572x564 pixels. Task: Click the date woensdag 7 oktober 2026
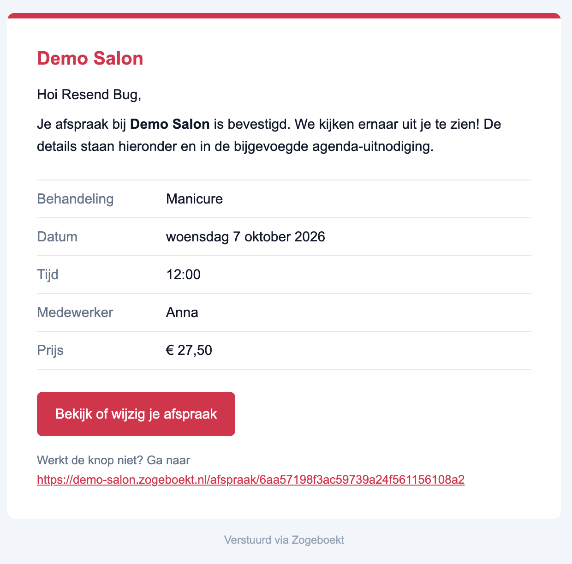click(245, 237)
